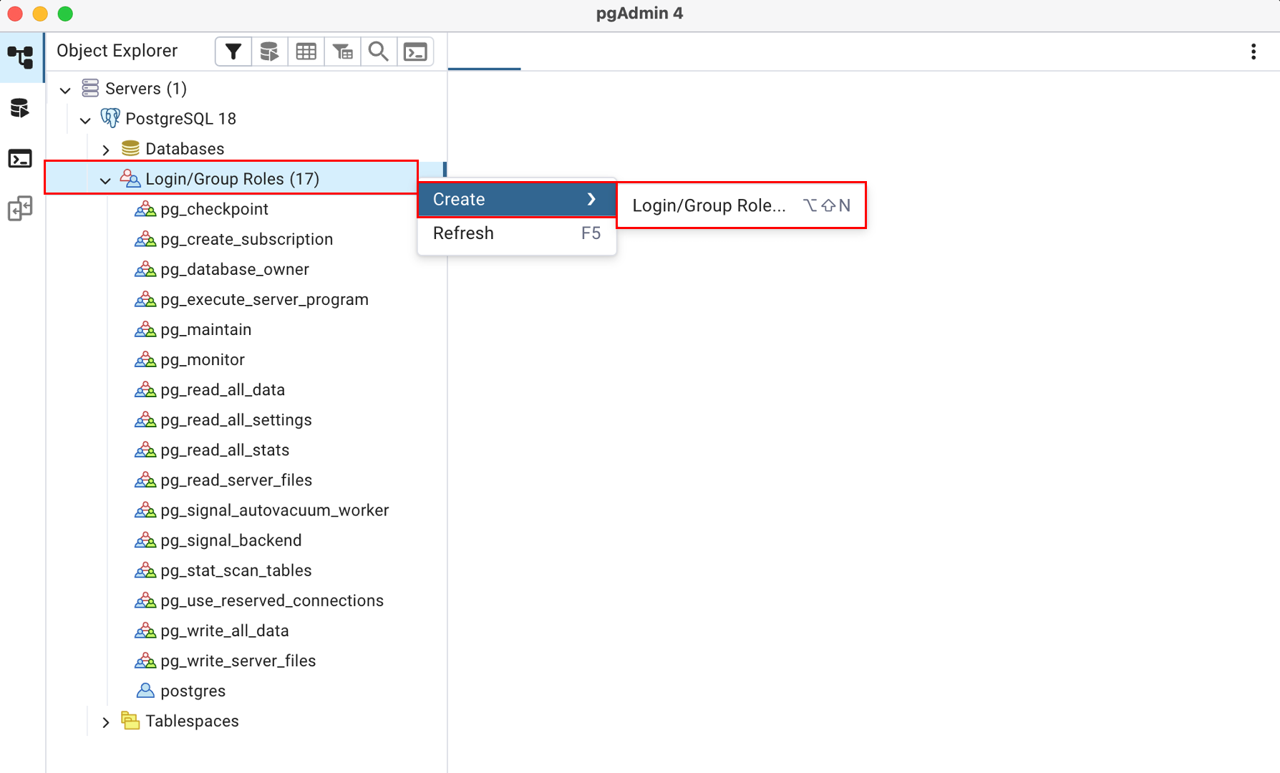Image resolution: width=1280 pixels, height=773 pixels.
Task: Select the Databases tree item
Action: (x=185, y=148)
